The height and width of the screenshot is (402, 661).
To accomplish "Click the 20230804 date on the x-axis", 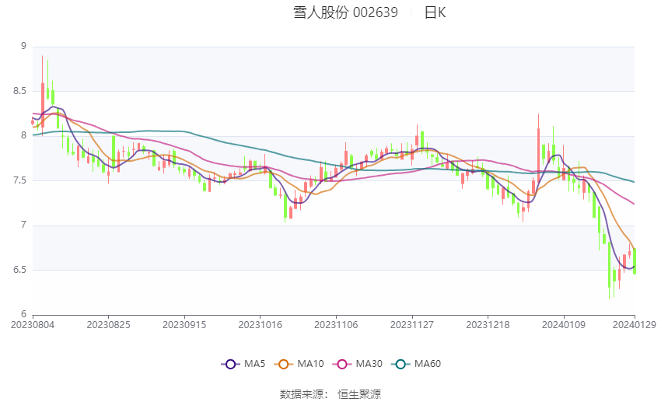I will 32,325.
